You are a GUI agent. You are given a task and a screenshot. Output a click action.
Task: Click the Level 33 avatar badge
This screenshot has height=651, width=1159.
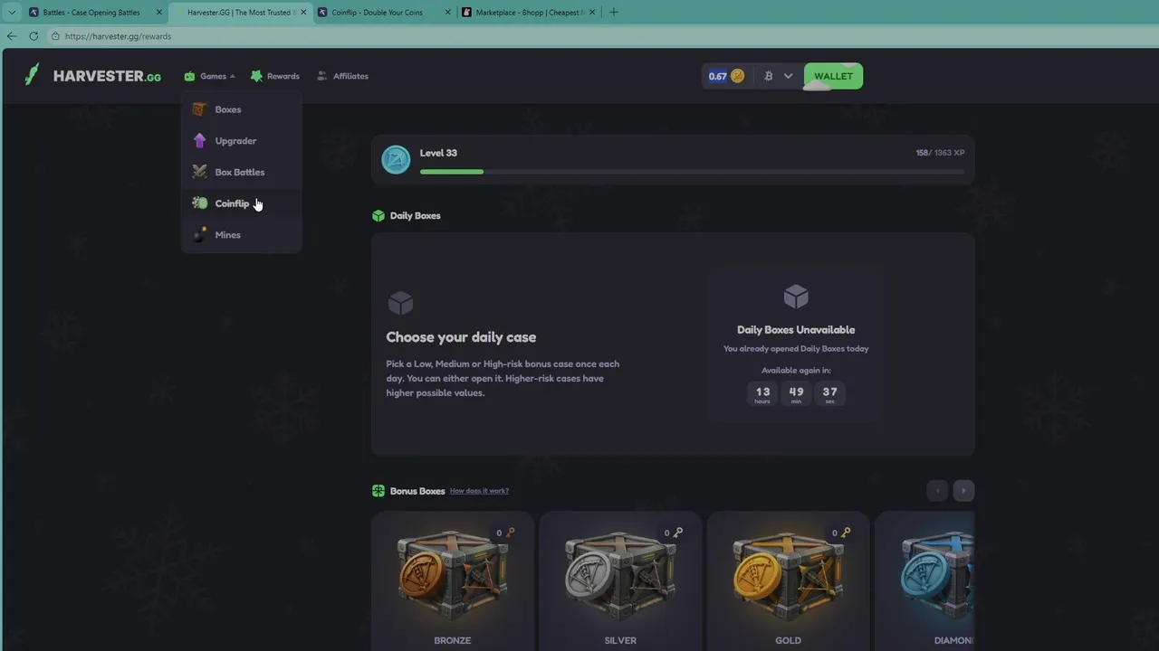pyautogui.click(x=396, y=160)
